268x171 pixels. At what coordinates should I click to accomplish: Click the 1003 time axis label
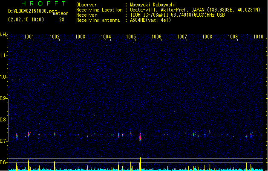tap(80, 37)
